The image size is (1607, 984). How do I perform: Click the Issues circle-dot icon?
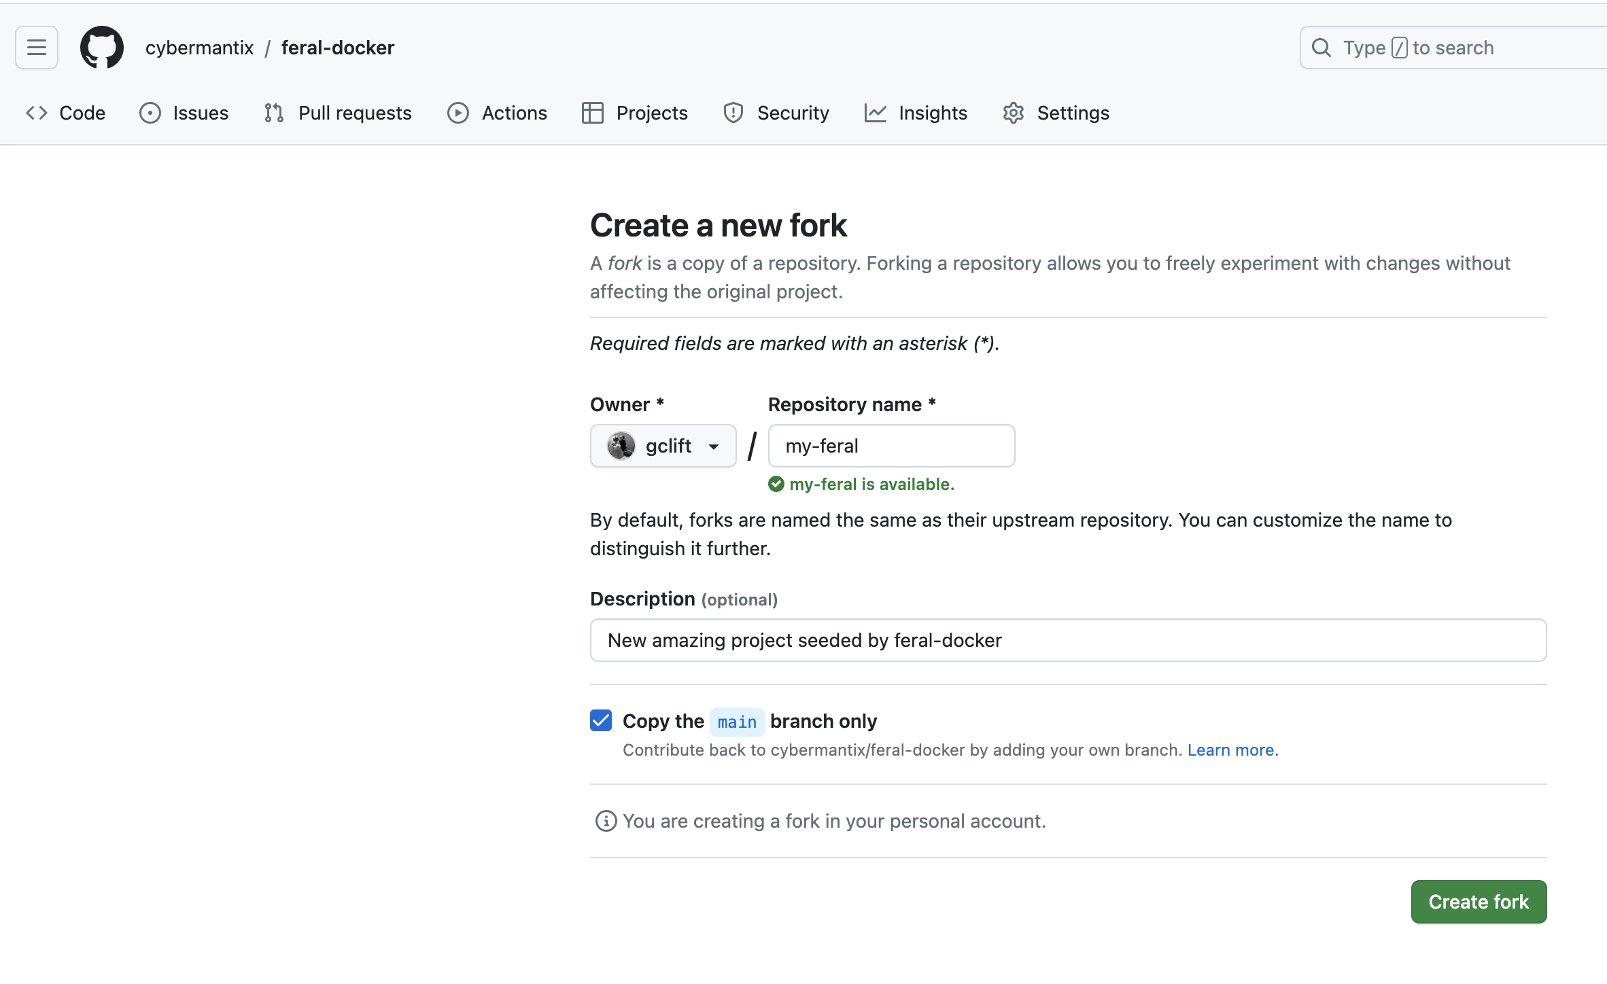(150, 113)
